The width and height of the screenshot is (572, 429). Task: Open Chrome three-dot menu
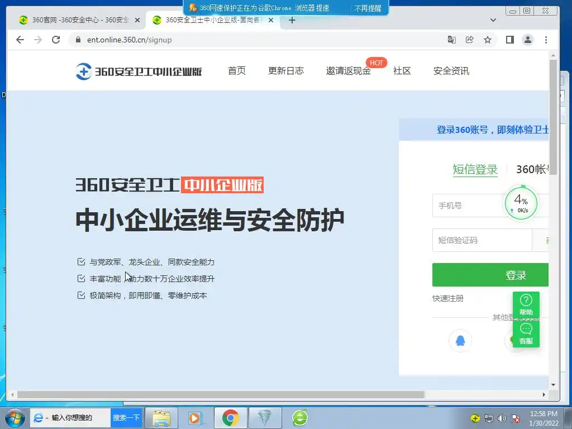(x=546, y=40)
